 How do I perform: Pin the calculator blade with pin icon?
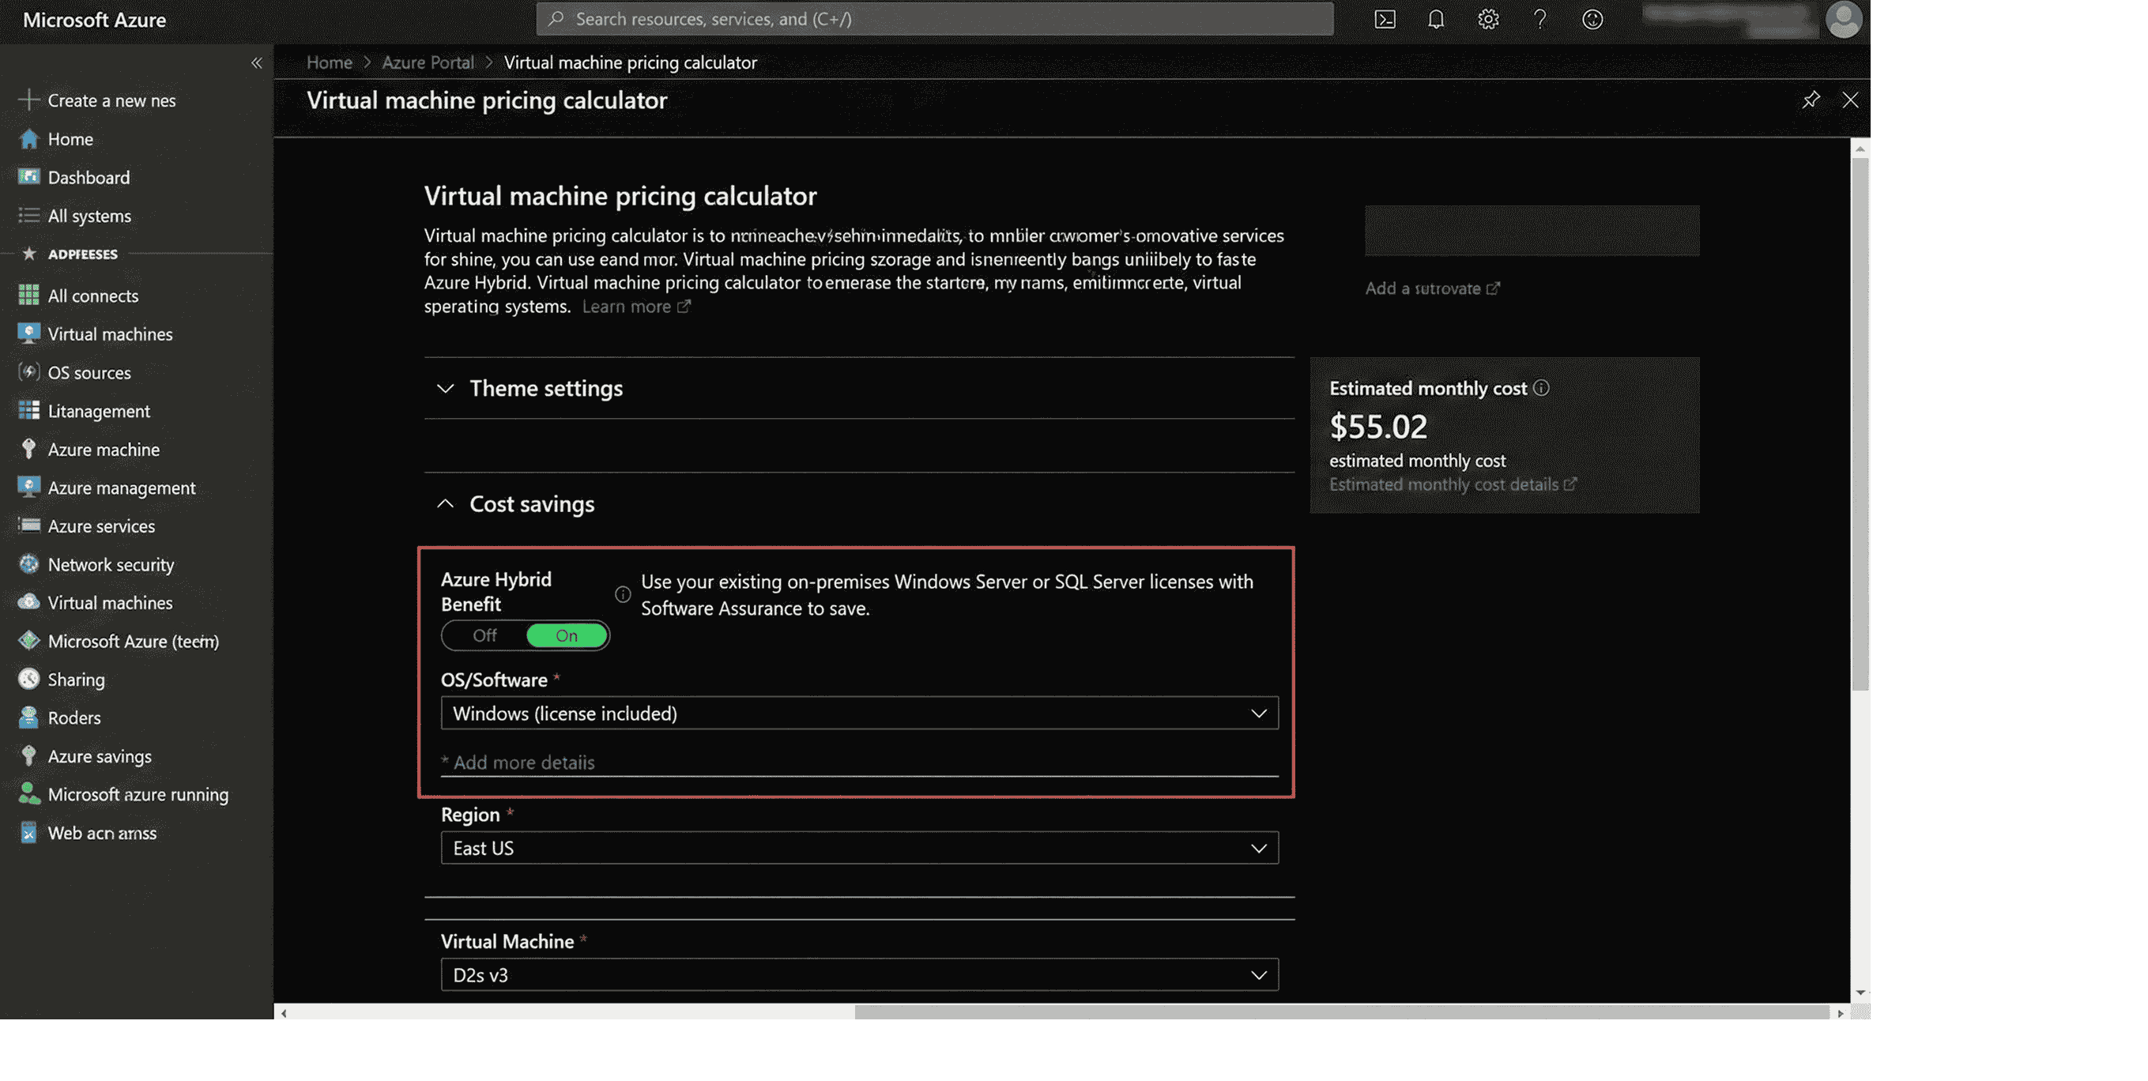pos(1811,100)
